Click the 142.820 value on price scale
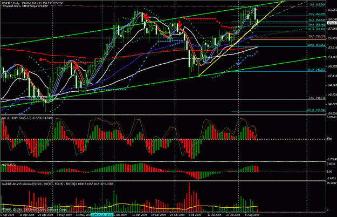337x217 pixels. (332, 94)
